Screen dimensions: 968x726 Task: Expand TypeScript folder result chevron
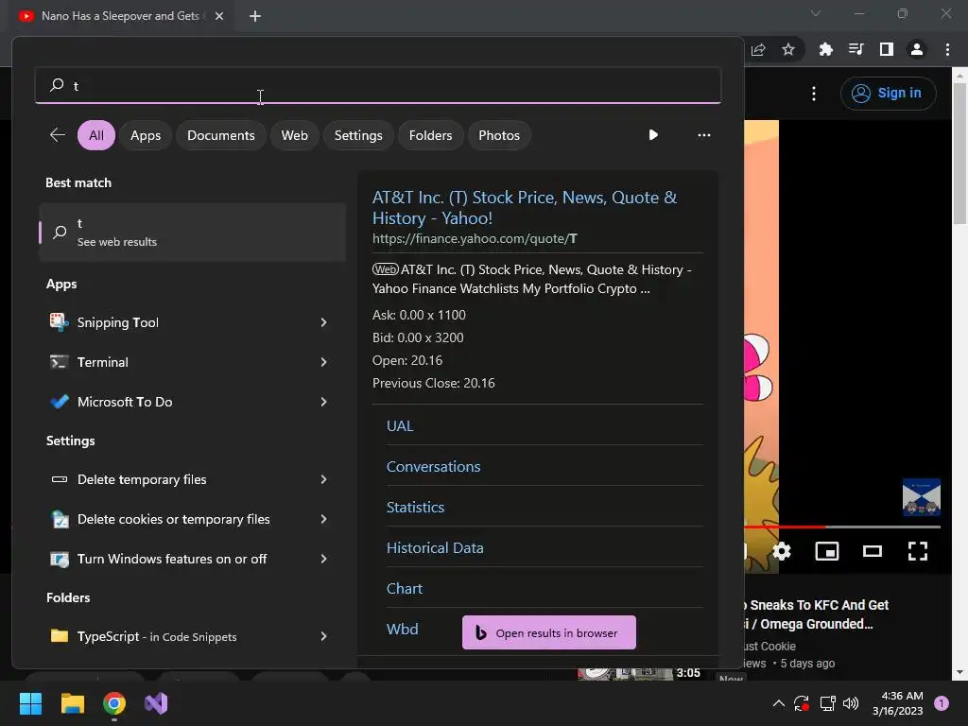[323, 636]
